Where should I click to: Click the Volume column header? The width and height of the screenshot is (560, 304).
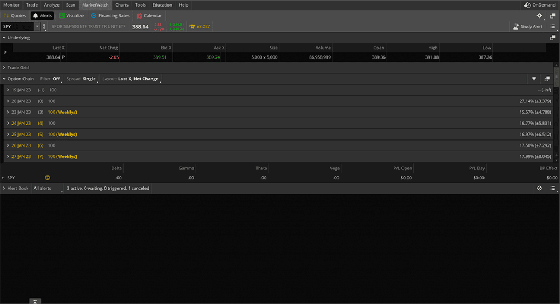coord(323,48)
